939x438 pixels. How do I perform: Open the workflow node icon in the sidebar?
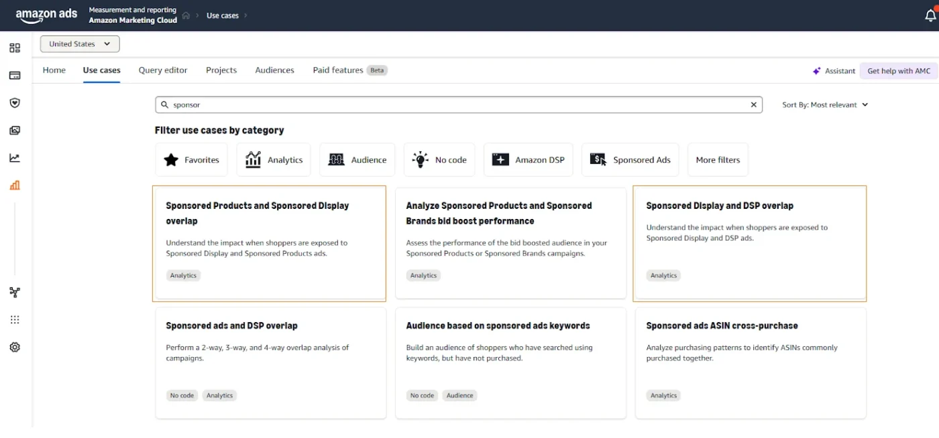tap(15, 292)
